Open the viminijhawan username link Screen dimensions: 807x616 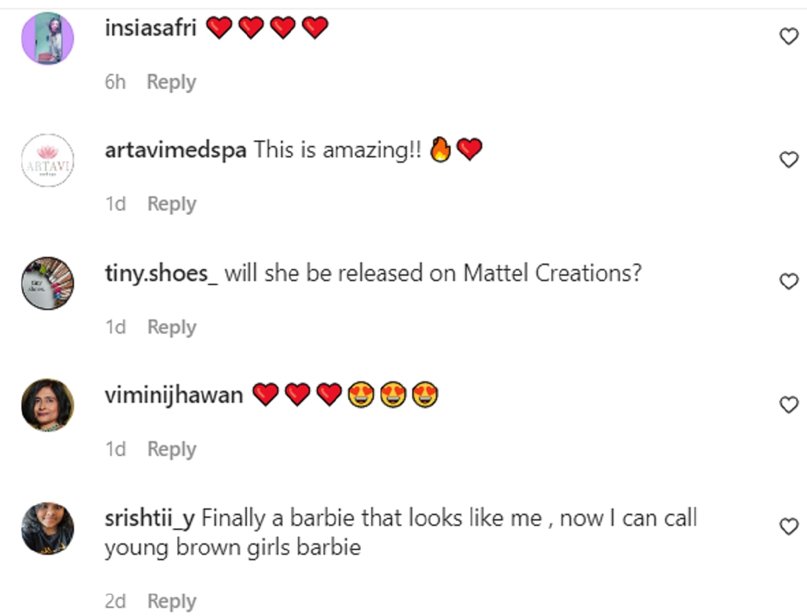[x=174, y=395]
